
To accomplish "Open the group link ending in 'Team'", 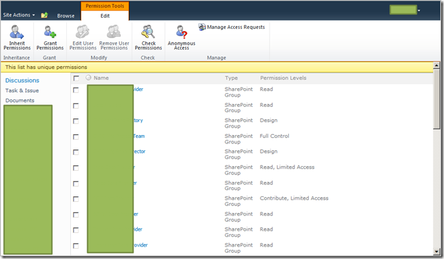I will pyautogui.click(x=139, y=136).
